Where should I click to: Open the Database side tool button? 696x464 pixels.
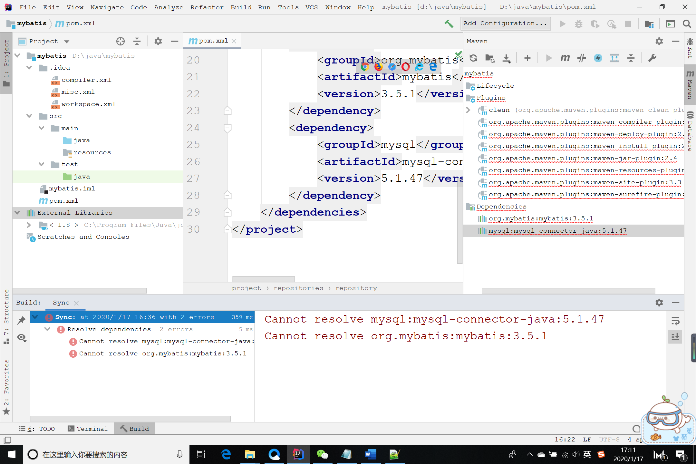[x=690, y=131]
